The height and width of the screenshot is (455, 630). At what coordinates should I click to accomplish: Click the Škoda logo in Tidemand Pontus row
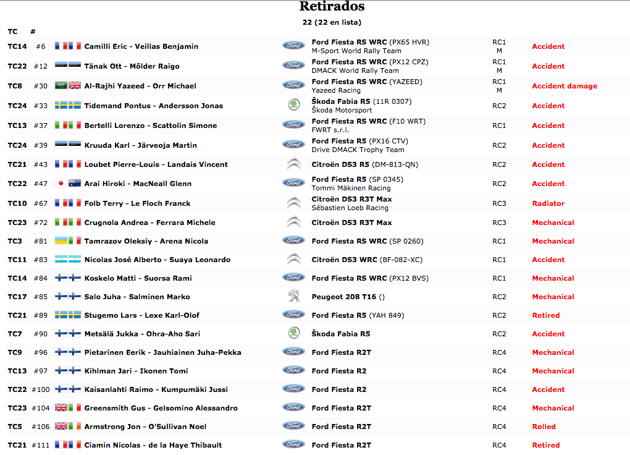(294, 105)
